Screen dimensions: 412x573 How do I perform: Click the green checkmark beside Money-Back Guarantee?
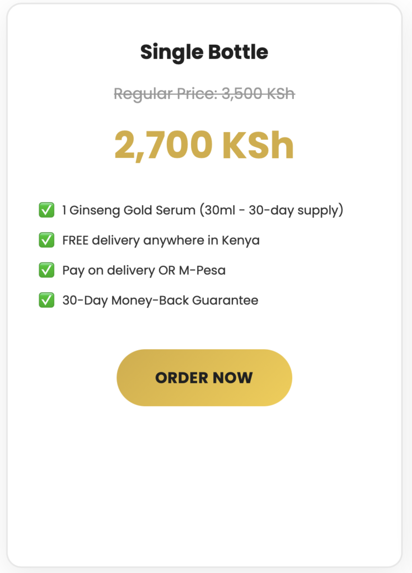(46, 300)
